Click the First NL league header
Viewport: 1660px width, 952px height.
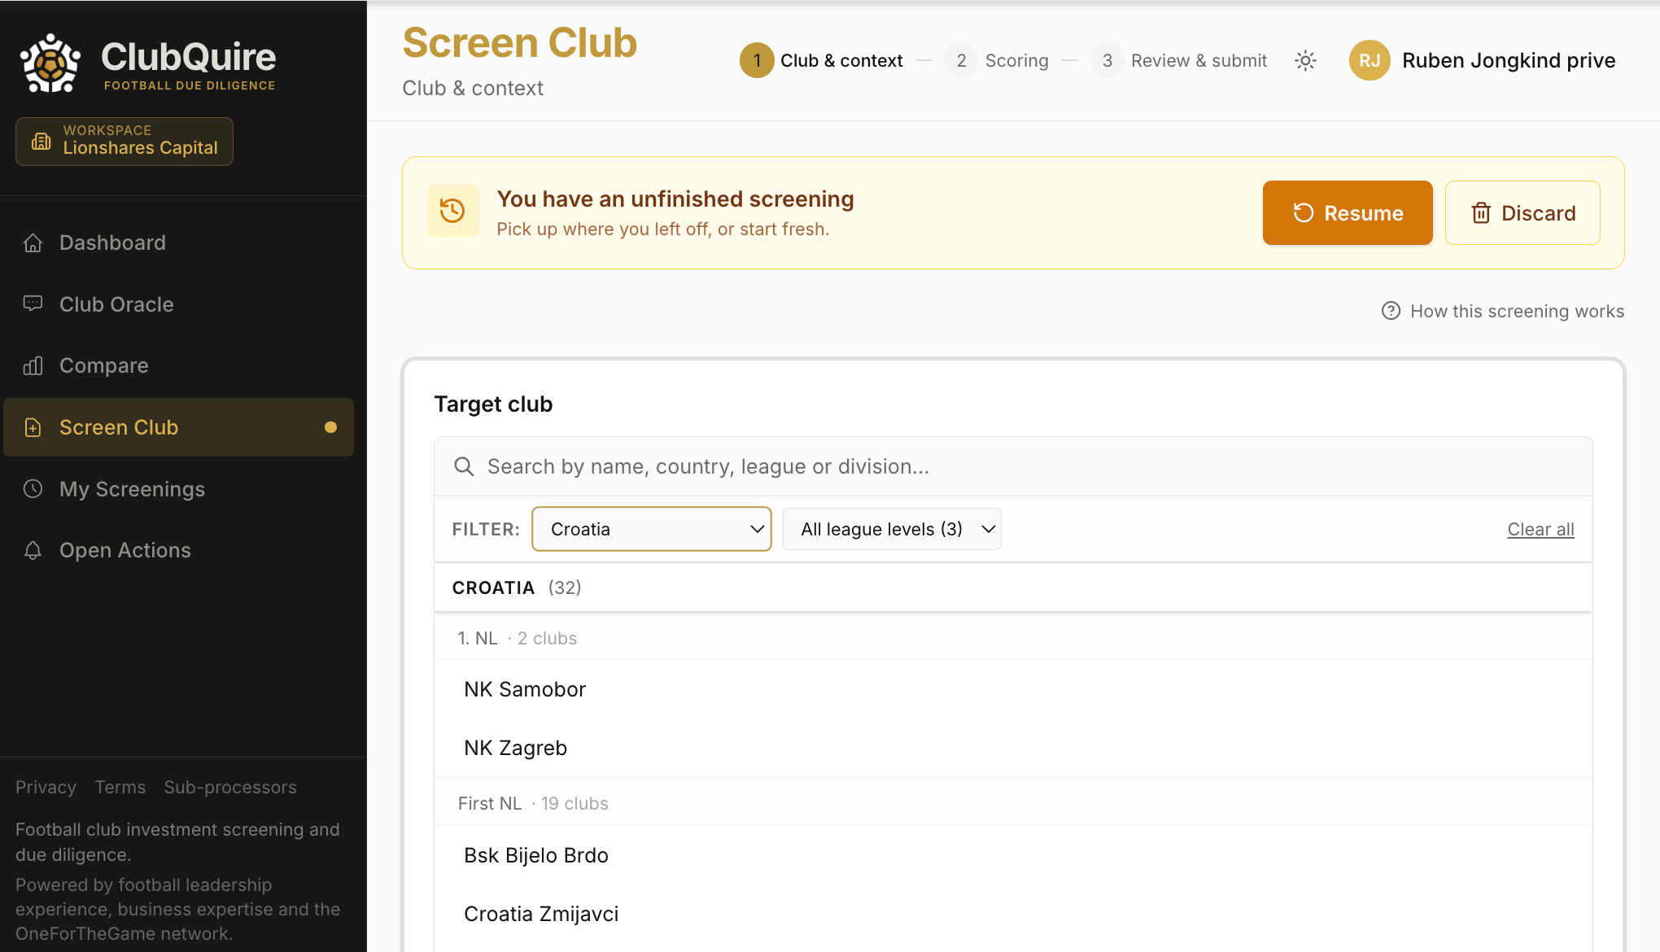[x=1013, y=803]
